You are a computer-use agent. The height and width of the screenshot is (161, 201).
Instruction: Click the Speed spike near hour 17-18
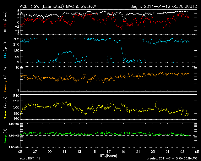[x=113, y=99]
